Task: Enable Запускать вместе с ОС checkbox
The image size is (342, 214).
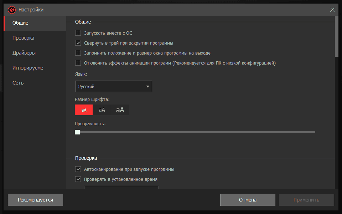Action: [x=78, y=33]
